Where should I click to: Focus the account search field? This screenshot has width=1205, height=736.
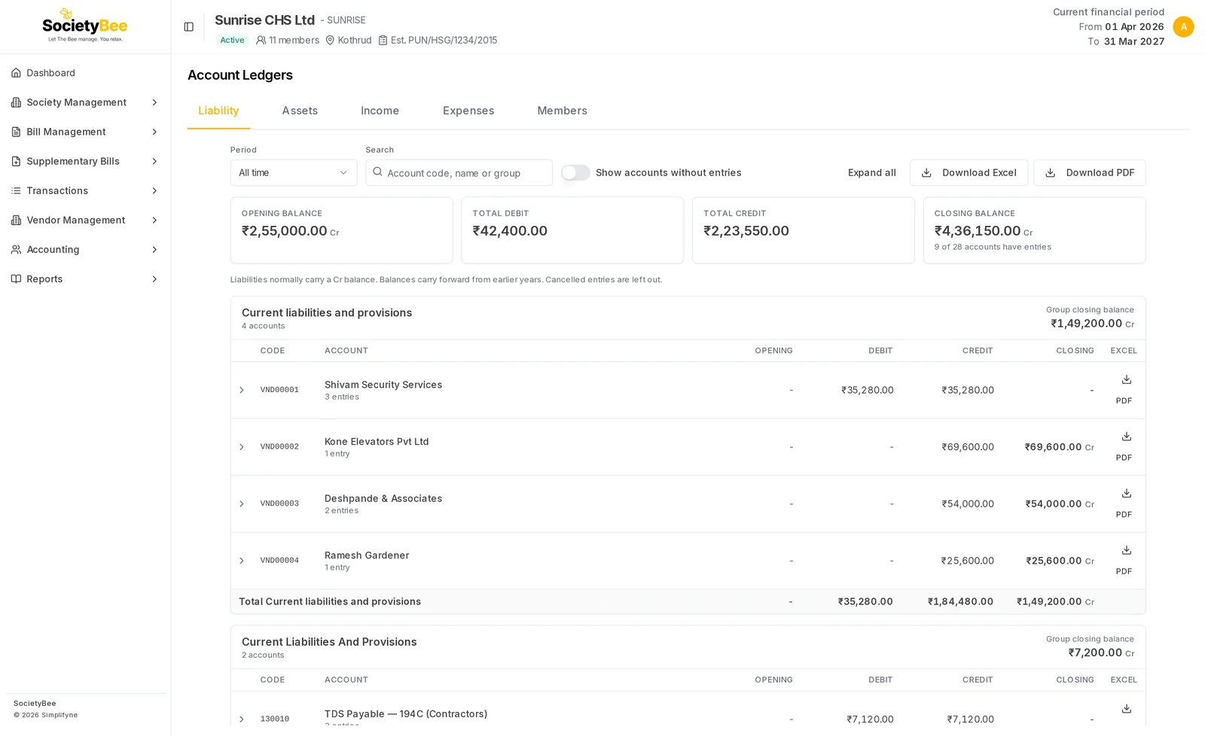(459, 172)
